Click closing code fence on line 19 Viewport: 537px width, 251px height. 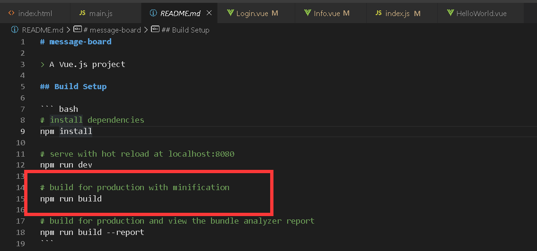pos(47,243)
